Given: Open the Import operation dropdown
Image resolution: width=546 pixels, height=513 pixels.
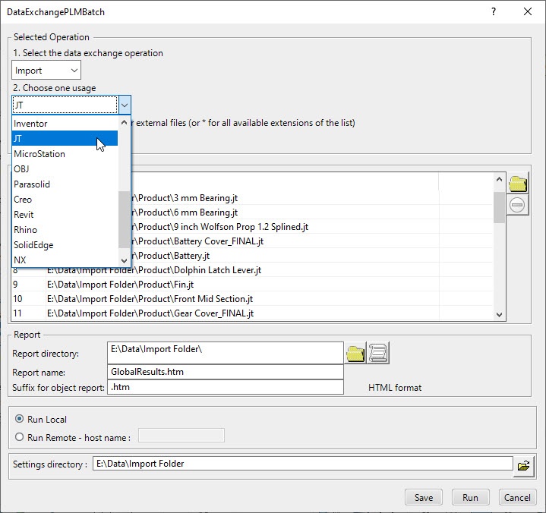Looking at the screenshot, I should (46, 71).
